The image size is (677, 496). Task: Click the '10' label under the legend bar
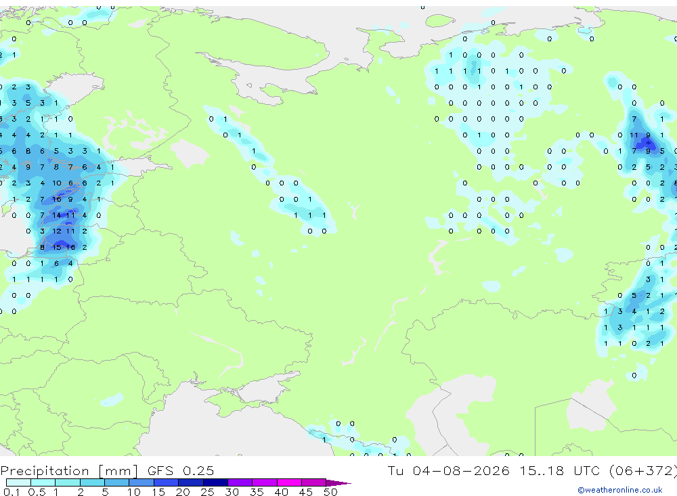click(x=133, y=492)
